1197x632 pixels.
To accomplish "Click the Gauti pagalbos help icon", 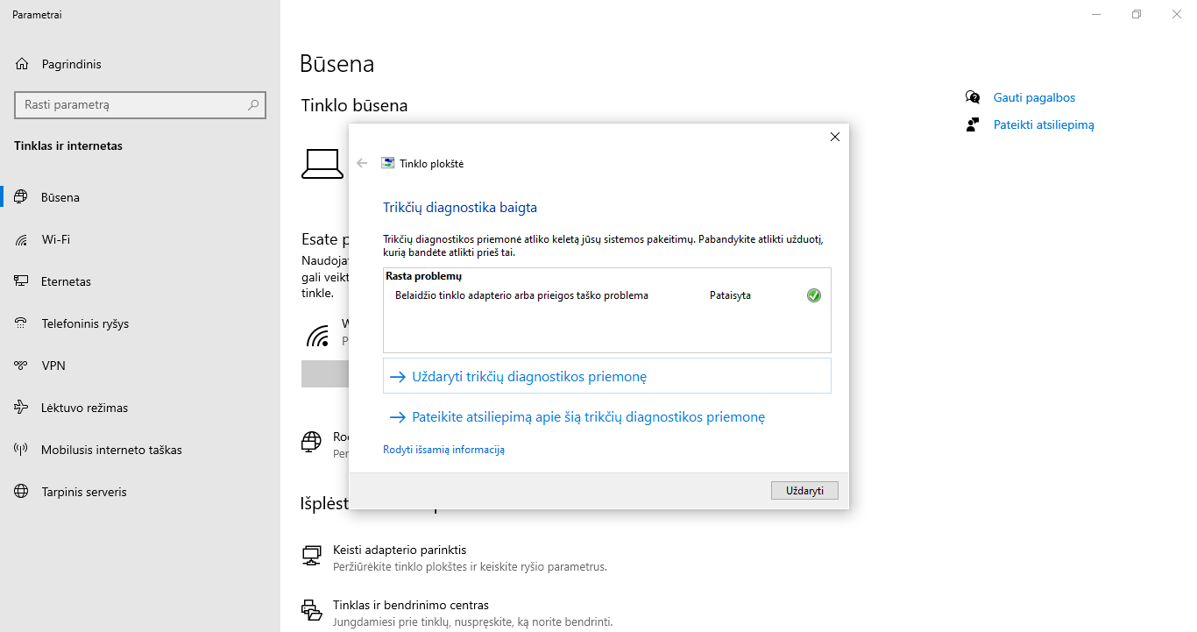I will coord(973,97).
